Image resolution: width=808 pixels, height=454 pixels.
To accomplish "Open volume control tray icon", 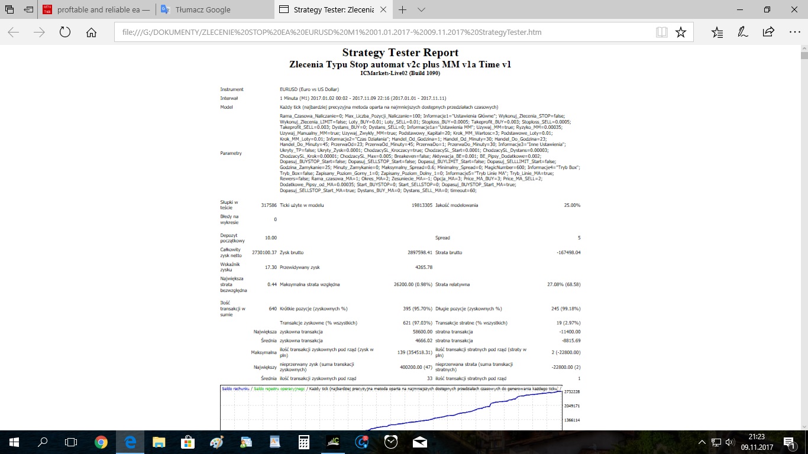I will point(730,442).
